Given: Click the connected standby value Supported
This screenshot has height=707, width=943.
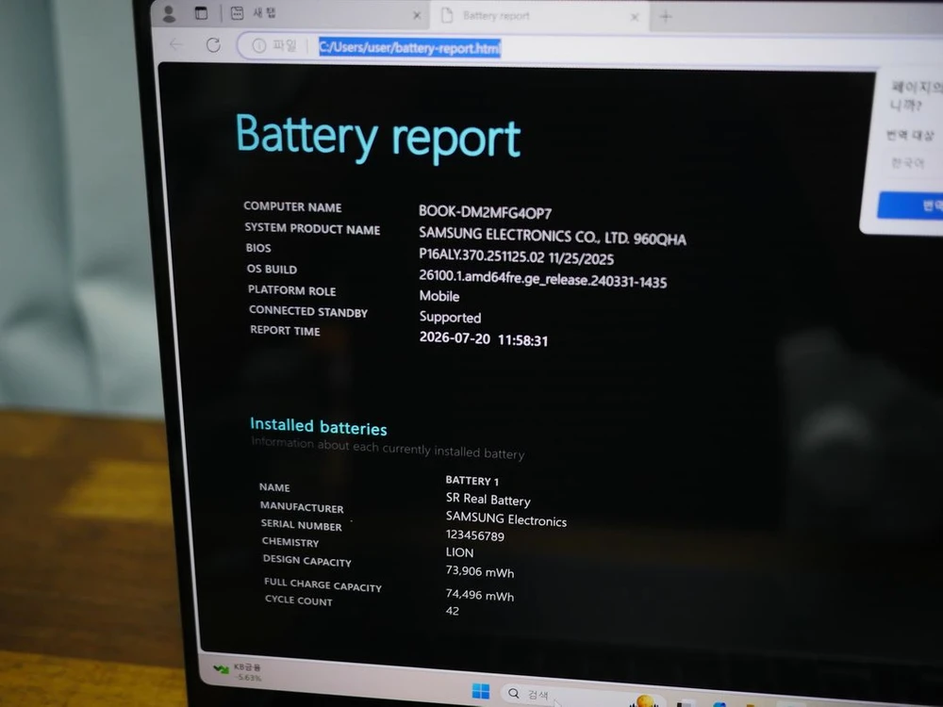Looking at the screenshot, I should pos(450,318).
